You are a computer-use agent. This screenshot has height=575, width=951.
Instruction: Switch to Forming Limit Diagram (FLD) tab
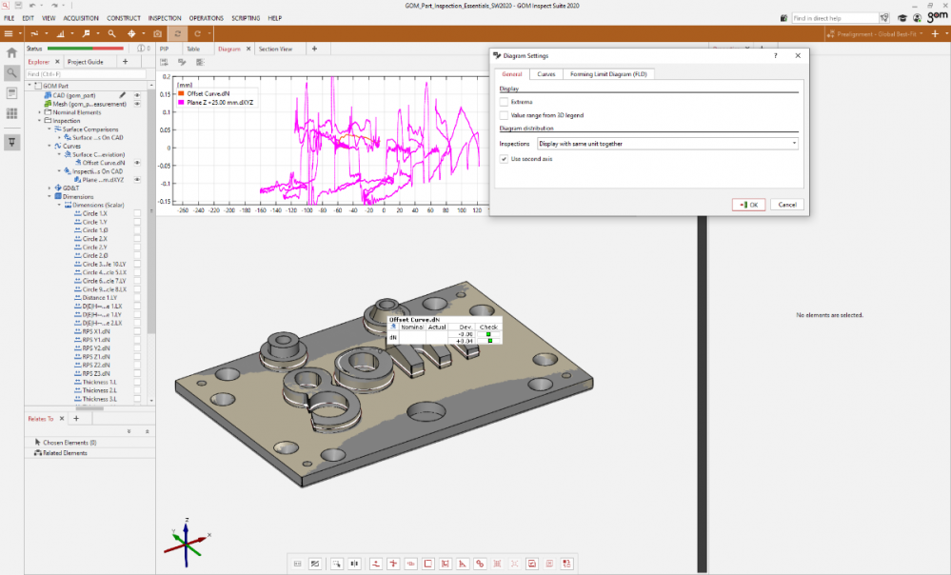pos(608,74)
